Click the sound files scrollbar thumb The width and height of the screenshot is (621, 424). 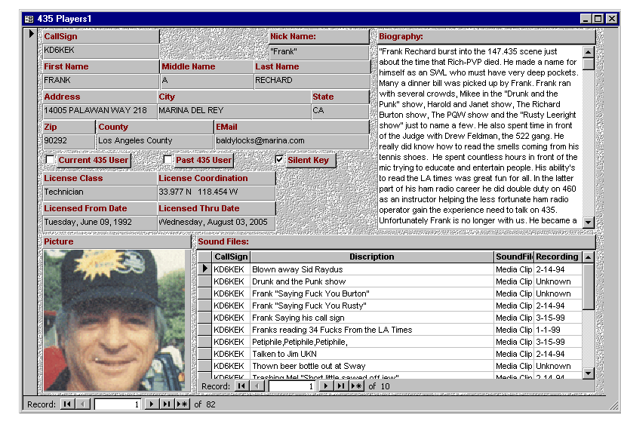click(588, 287)
